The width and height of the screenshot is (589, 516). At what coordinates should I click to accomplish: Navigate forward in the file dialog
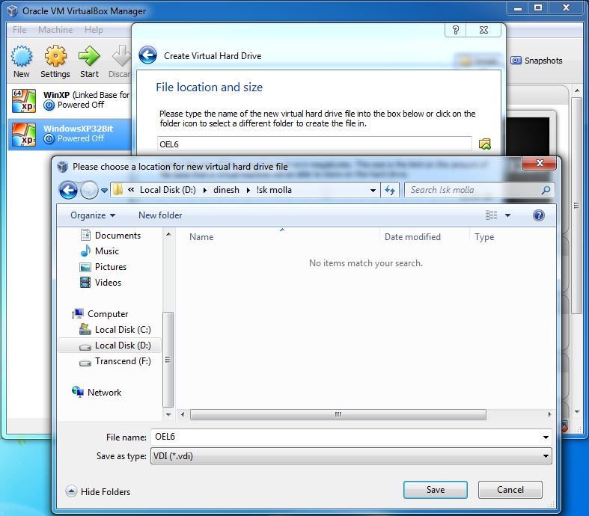click(89, 190)
